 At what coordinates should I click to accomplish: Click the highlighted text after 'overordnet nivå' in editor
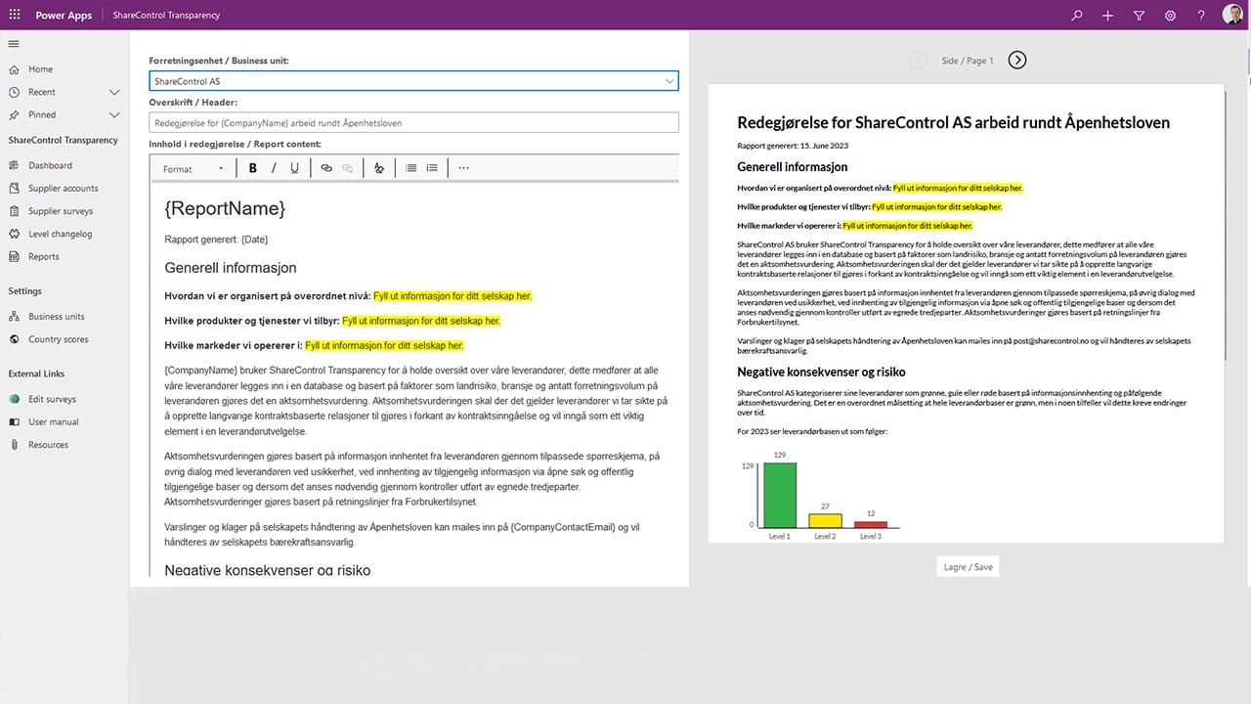453,295
